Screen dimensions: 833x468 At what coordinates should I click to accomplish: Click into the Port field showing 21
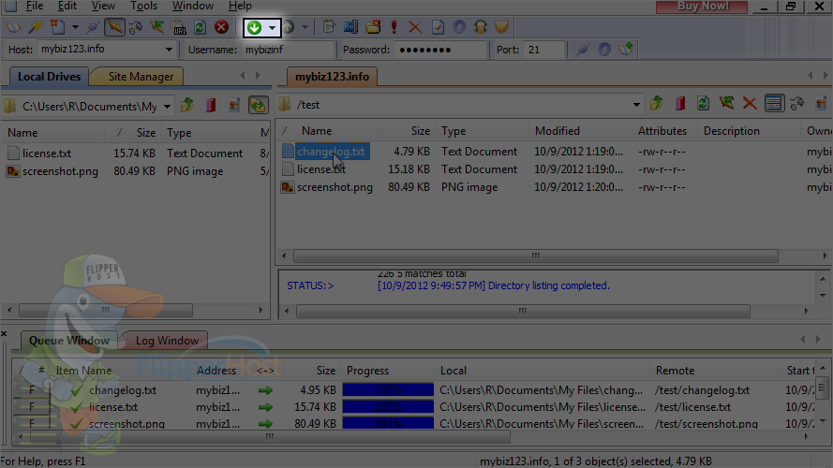(x=543, y=50)
